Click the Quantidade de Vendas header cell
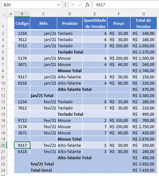 click(x=95, y=23)
